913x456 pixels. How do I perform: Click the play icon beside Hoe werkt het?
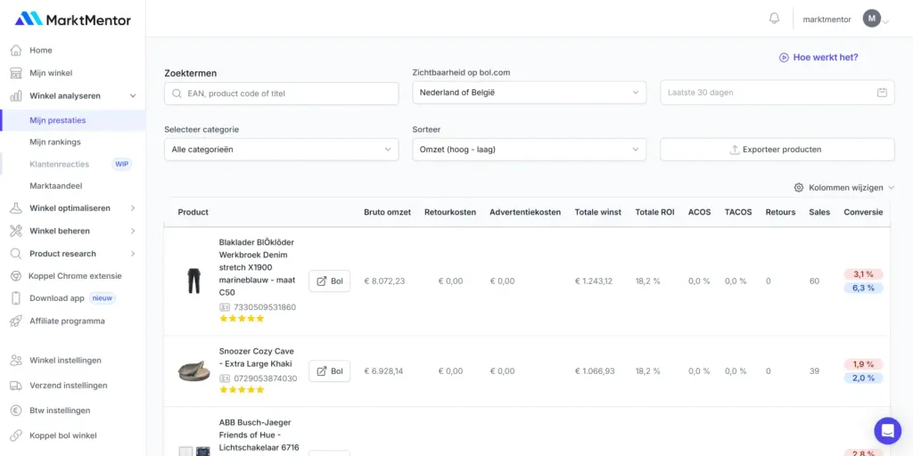(784, 58)
